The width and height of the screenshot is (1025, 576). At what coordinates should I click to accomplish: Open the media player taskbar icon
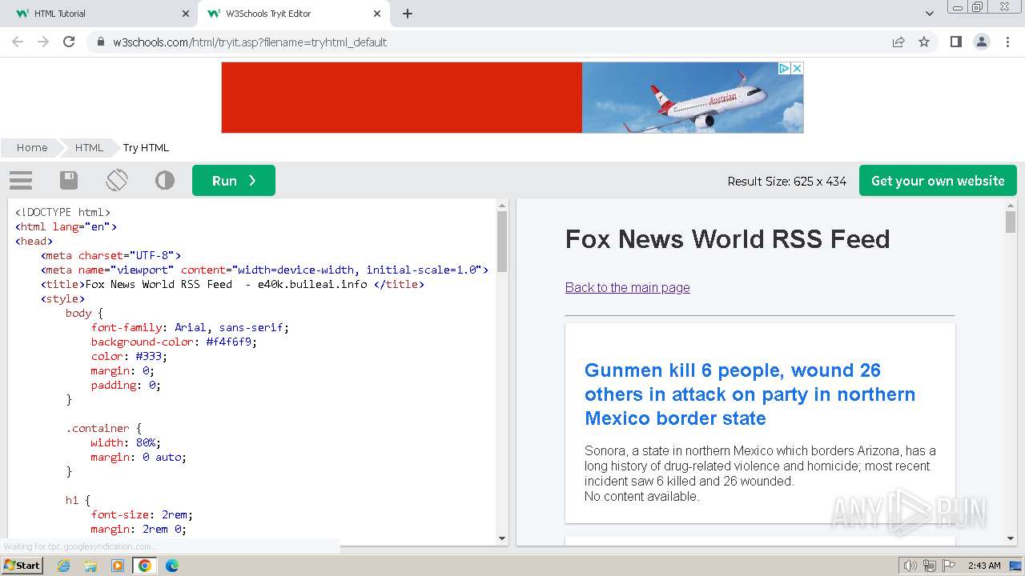click(118, 566)
